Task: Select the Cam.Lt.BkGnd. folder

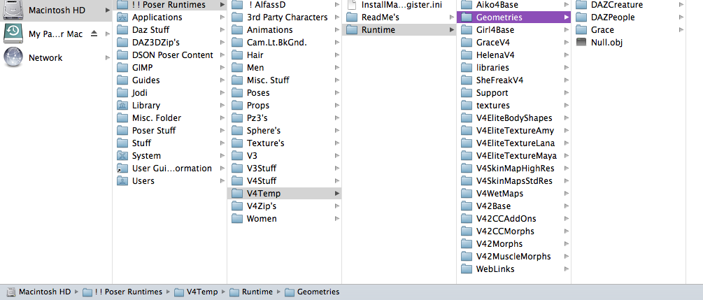Action: pos(285,43)
